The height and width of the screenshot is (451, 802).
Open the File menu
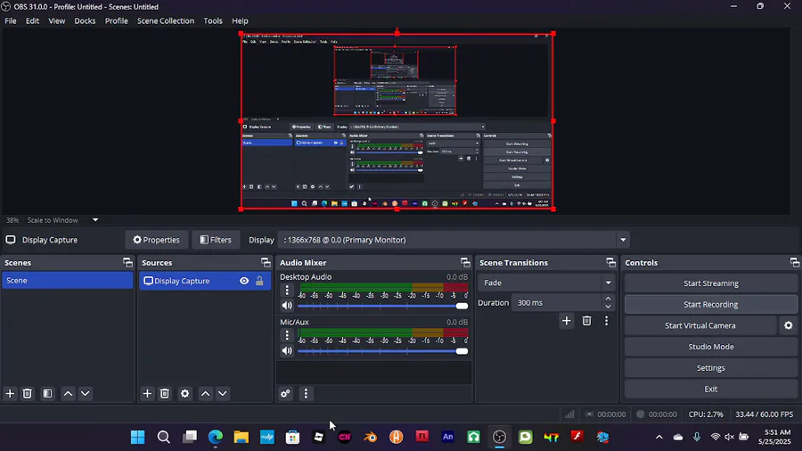point(10,21)
